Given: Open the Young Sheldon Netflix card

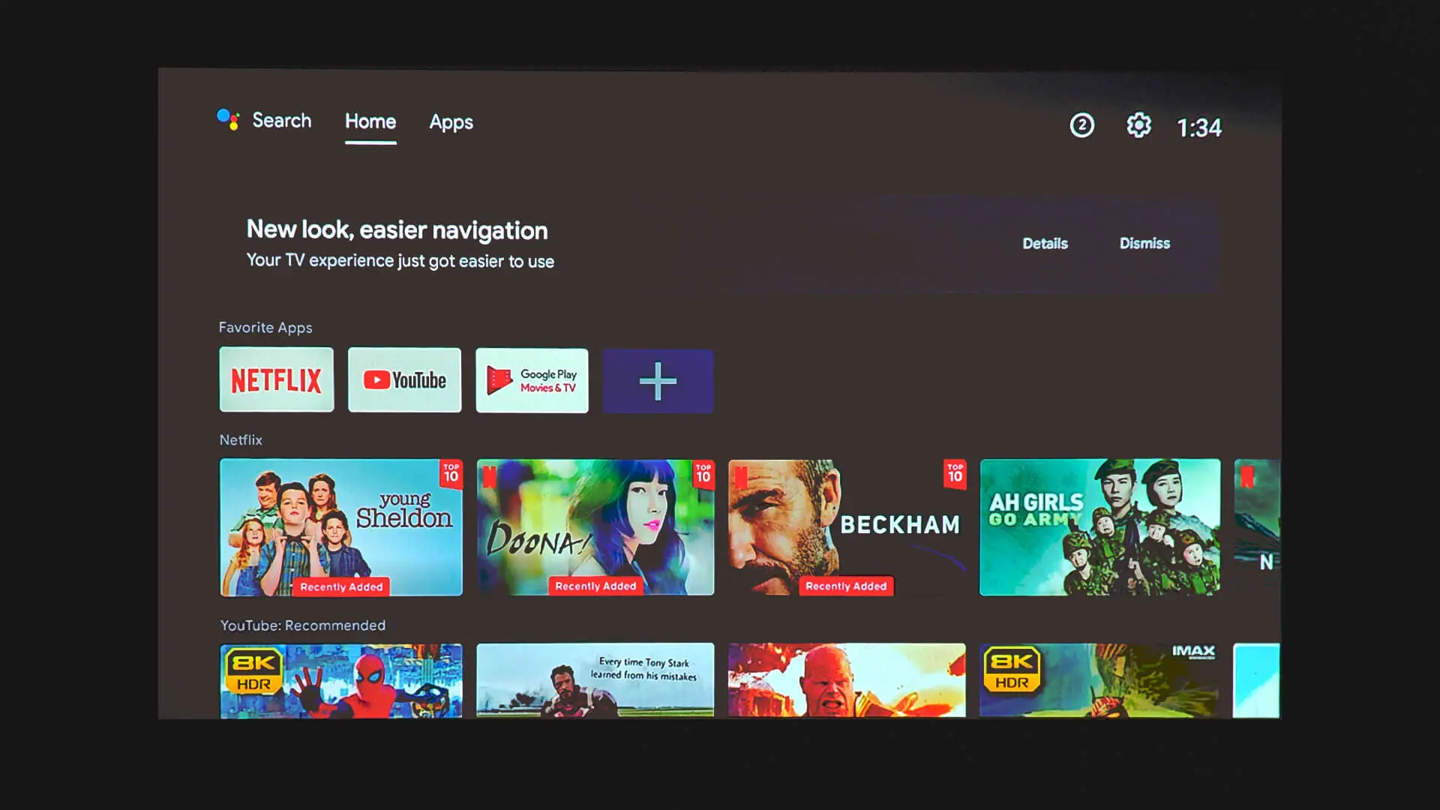Looking at the screenshot, I should [341, 527].
